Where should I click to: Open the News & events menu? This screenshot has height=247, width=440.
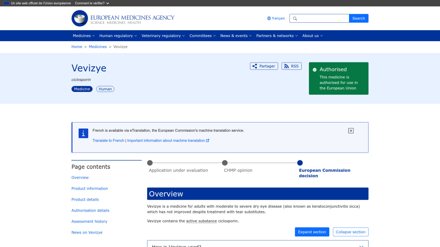(236, 36)
